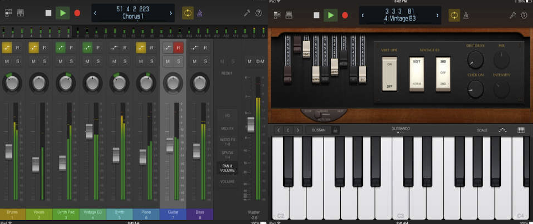533x224 pixels.
Task: Select the Audio FX 1-8 view
Action: point(227,142)
